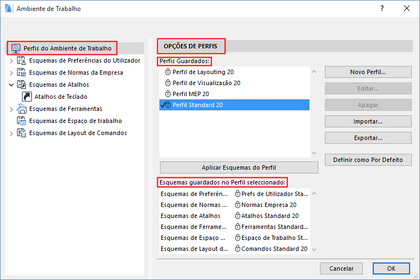Click the Esquemas de Layout de Comandos icon
The height and width of the screenshot is (280, 420).
22,133
